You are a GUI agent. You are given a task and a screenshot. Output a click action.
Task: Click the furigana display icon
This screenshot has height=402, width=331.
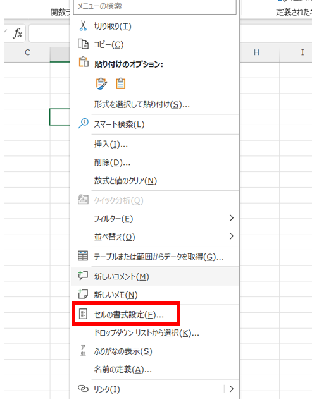(83, 350)
